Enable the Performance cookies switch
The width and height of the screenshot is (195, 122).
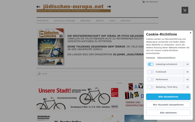tap(150, 79)
